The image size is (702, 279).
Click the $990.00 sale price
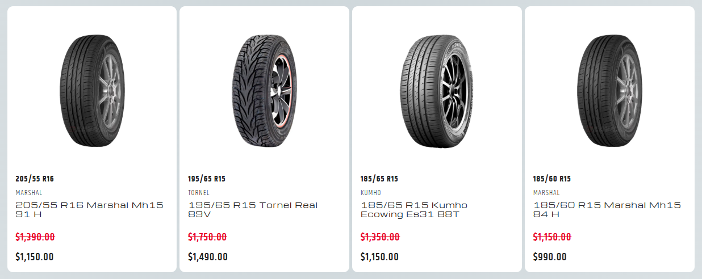(x=550, y=257)
